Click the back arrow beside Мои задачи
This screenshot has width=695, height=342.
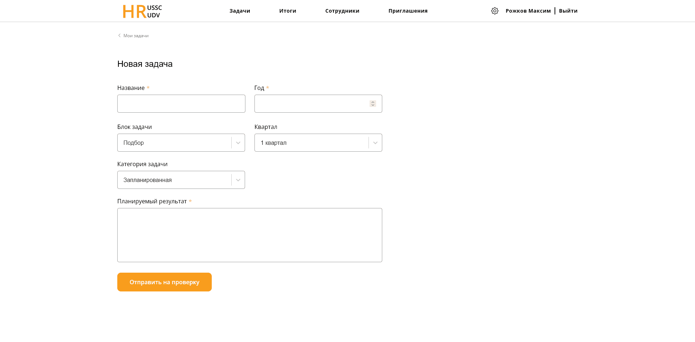pos(119,35)
